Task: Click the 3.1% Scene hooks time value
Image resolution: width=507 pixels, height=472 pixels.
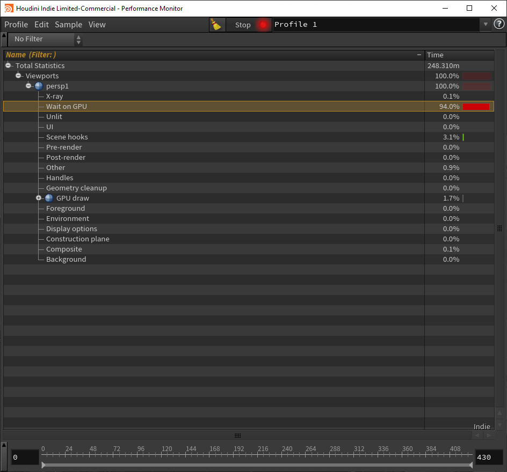Action: [451, 137]
